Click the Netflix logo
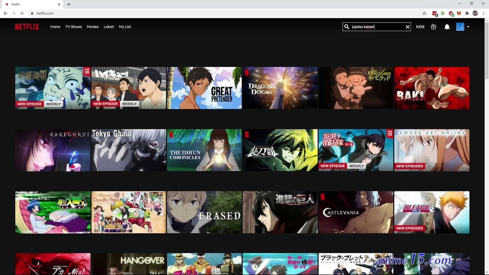Image resolution: width=489 pixels, height=275 pixels. [x=27, y=27]
